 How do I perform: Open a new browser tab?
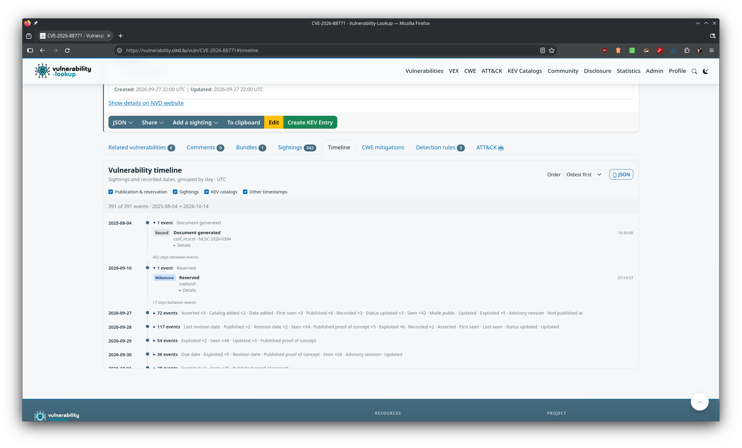point(120,36)
